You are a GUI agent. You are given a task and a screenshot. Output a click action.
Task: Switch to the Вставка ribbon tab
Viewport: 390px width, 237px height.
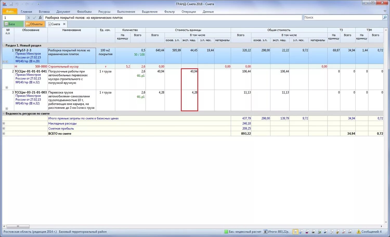pos(44,12)
